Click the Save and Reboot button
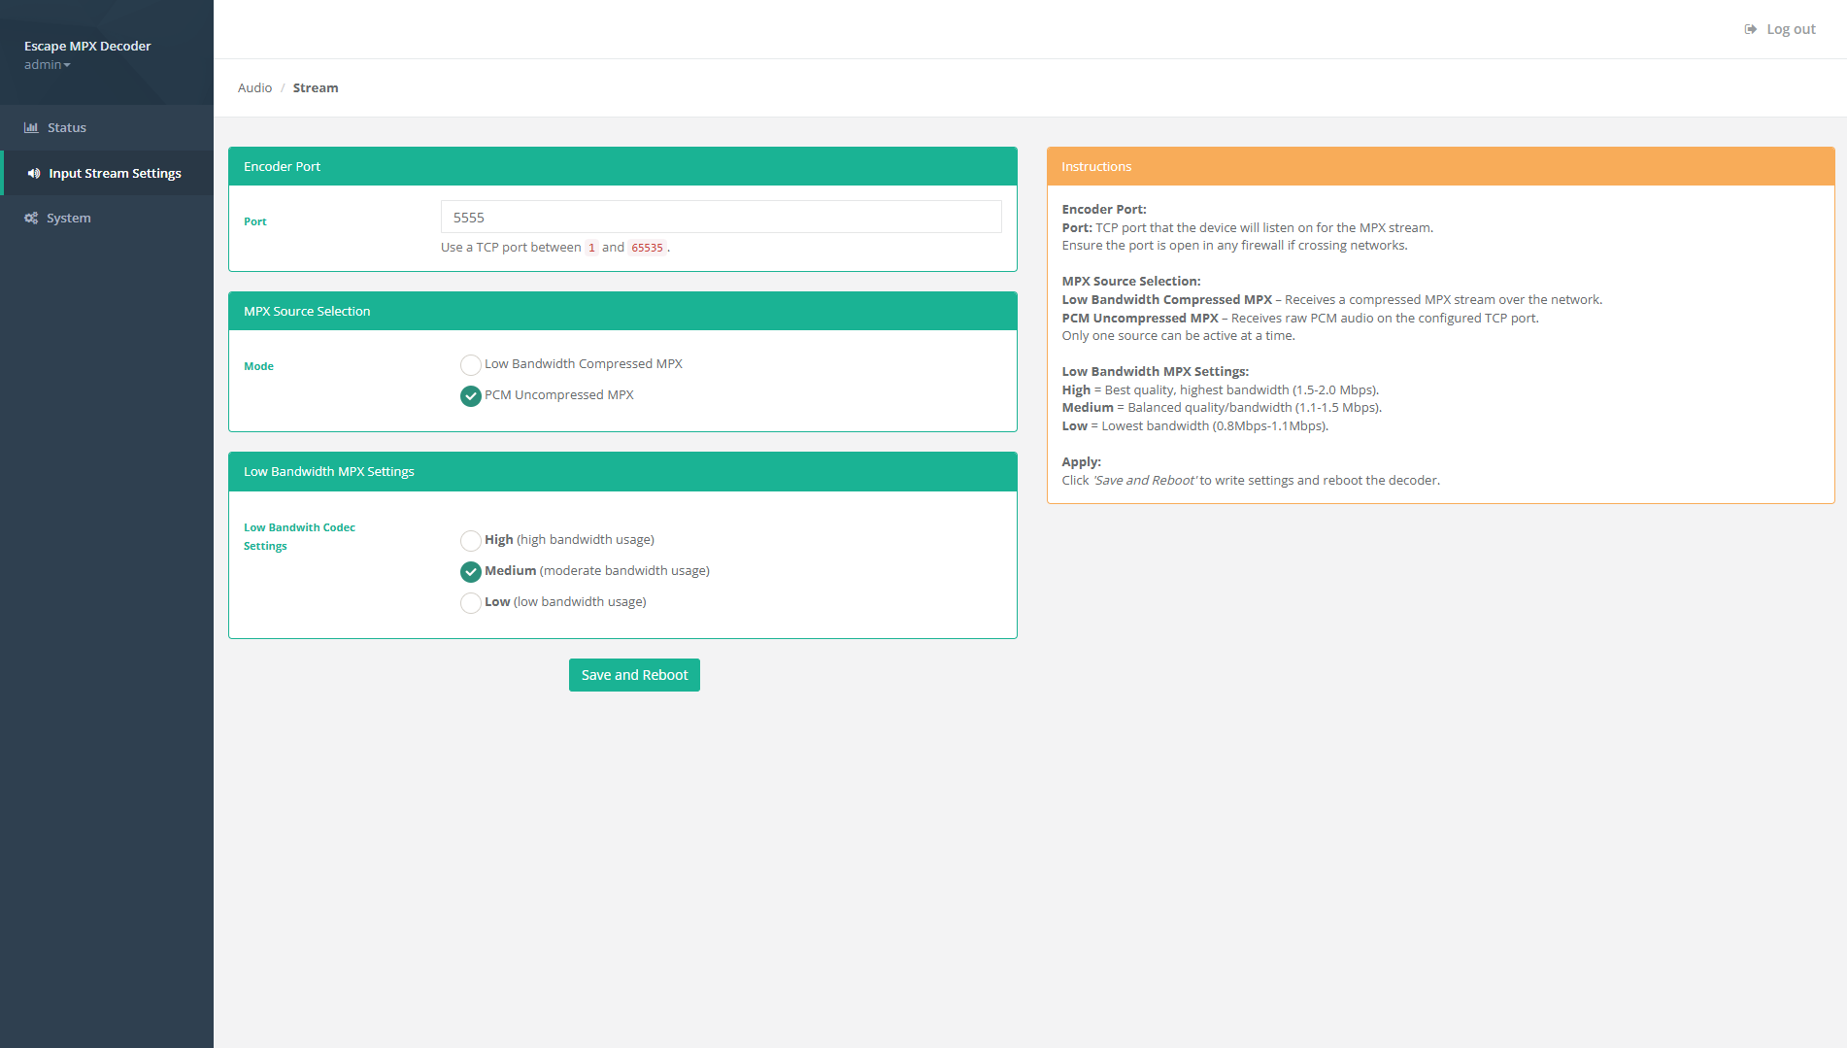1847x1048 pixels. [x=633, y=674]
